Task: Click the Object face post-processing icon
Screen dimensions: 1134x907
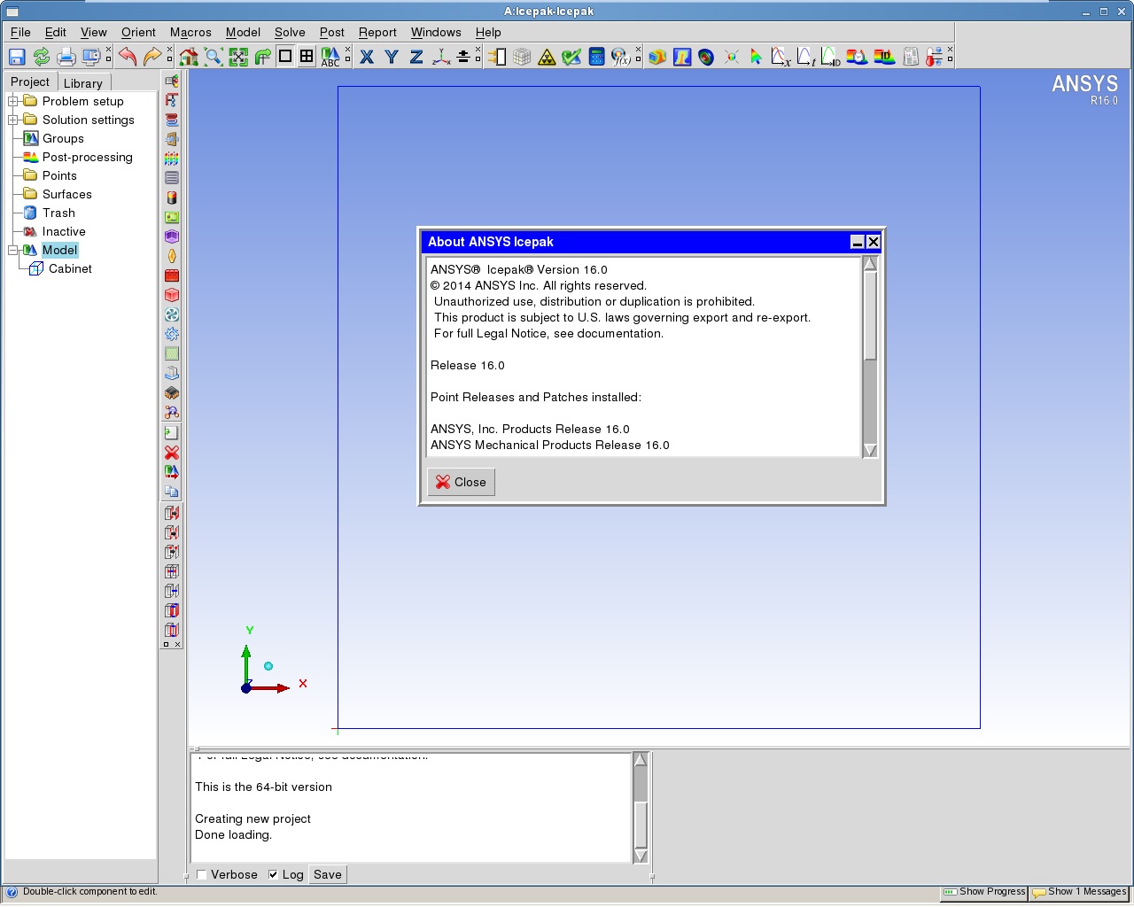Action: point(656,57)
